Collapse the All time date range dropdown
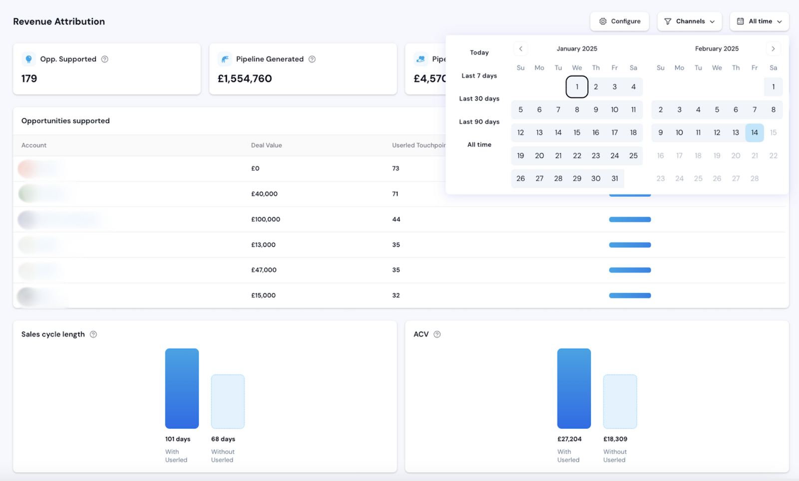This screenshot has width=799, height=481. tap(759, 21)
